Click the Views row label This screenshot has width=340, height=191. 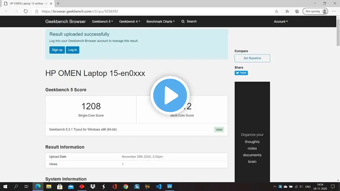pos(53,164)
